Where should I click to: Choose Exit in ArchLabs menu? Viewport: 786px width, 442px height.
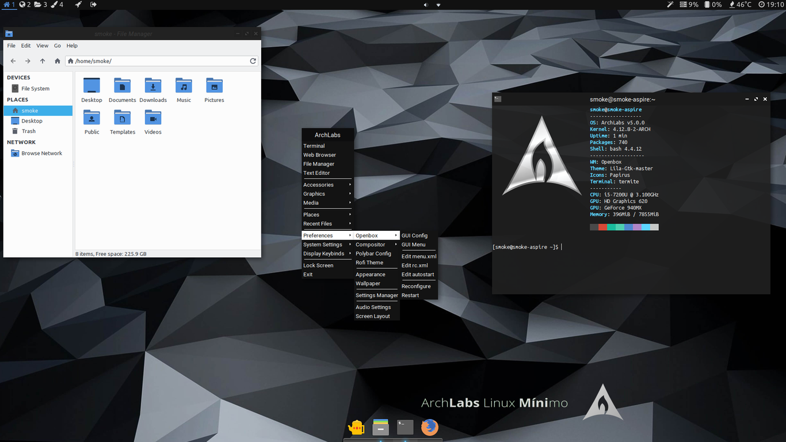pyautogui.click(x=327, y=275)
